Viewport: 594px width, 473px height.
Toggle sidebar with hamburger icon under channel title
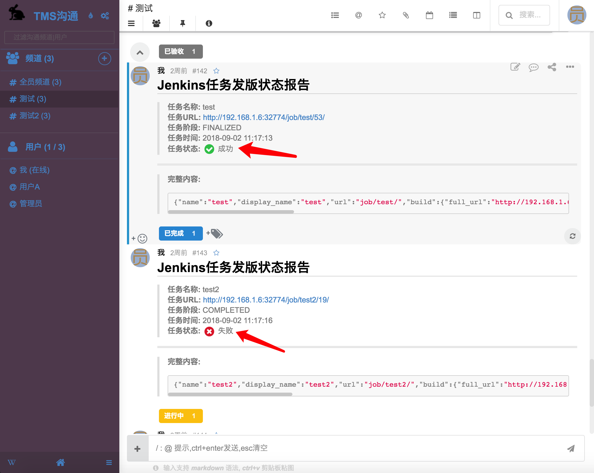pos(132,23)
